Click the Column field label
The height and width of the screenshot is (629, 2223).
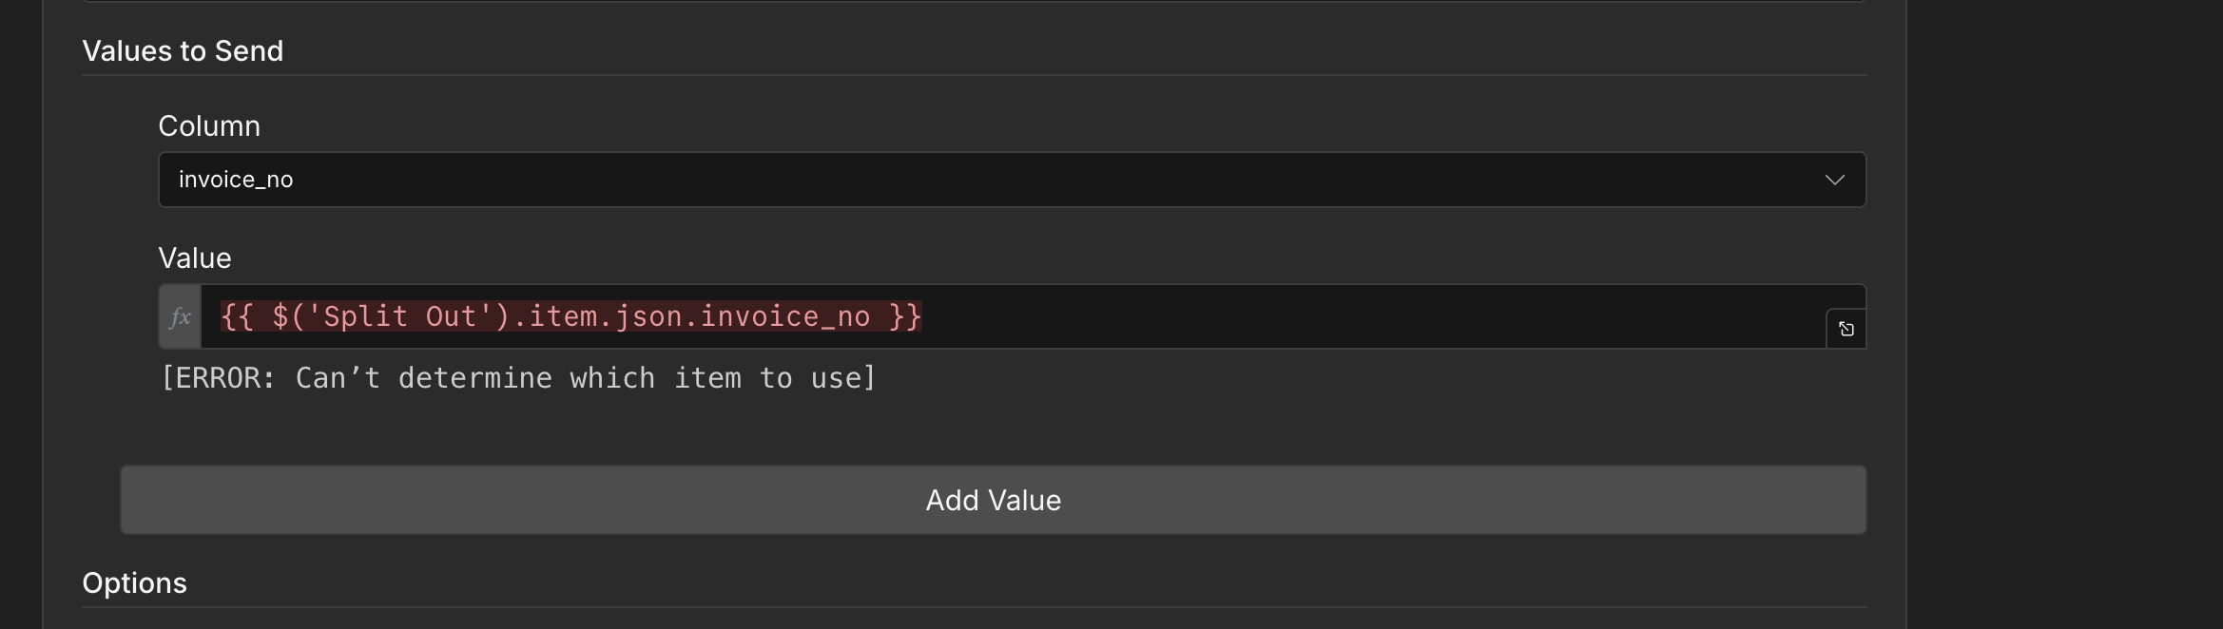pyautogui.click(x=209, y=126)
